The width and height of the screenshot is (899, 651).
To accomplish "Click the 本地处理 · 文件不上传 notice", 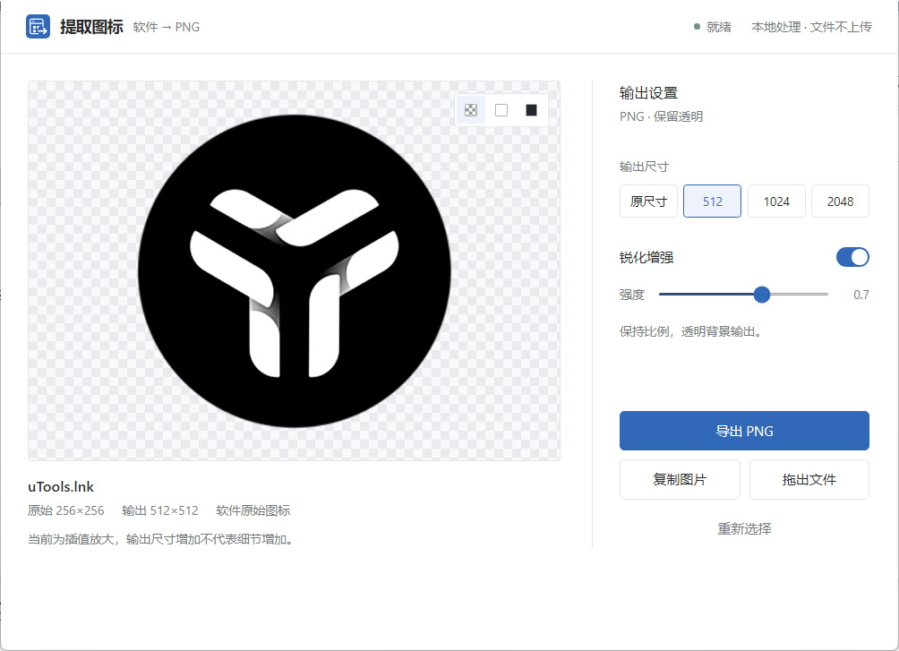I will 811,27.
